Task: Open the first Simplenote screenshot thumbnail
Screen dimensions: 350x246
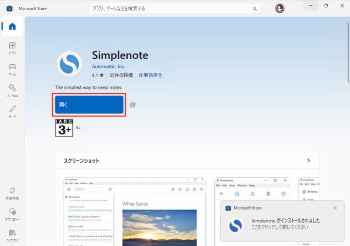Action: (136, 211)
